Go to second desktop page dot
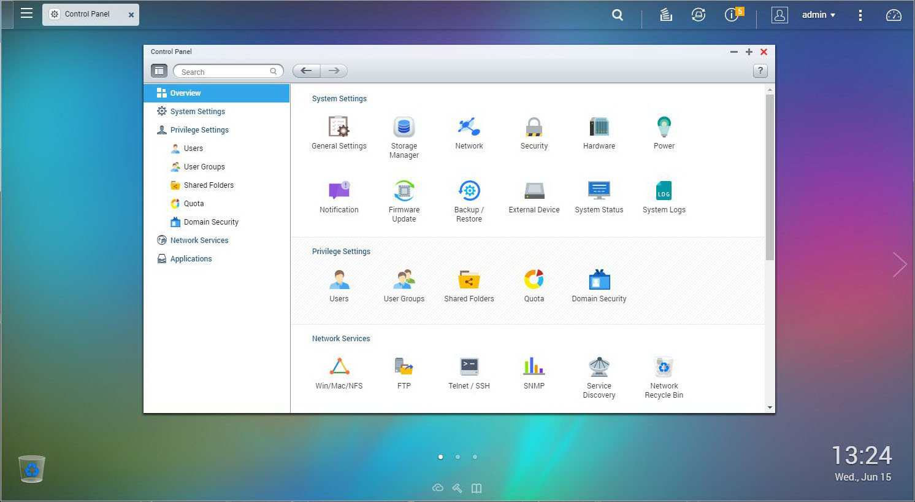Viewport: 915px width, 502px height. coord(457,457)
